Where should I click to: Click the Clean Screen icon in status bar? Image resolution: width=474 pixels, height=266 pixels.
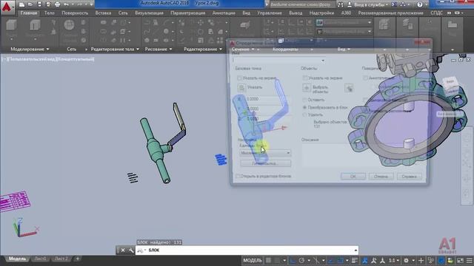[460, 260]
